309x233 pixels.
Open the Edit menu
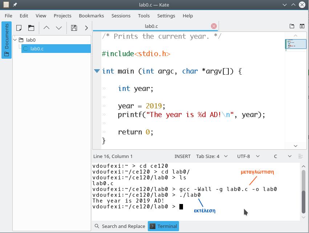[x=24, y=16]
